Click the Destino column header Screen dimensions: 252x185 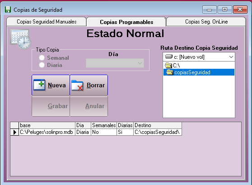[158, 125]
